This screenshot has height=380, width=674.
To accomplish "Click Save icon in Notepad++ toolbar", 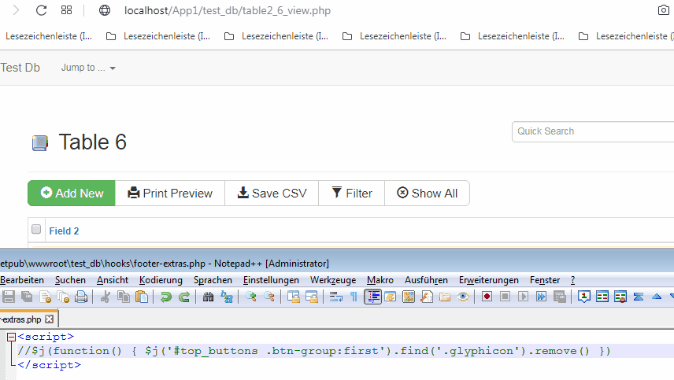I will tap(9, 297).
